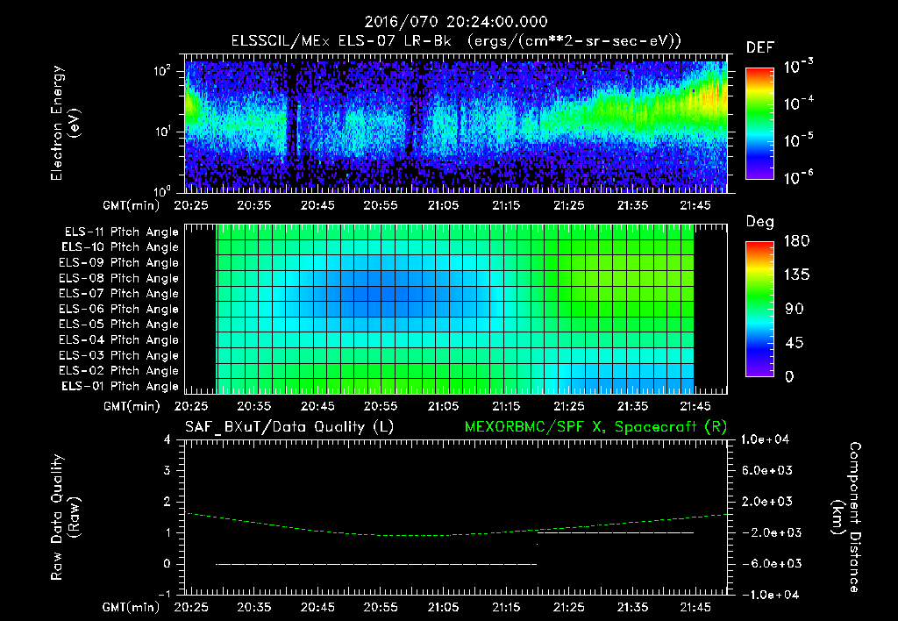Click the 21:05 time label under the pitch-angle panel
This screenshot has width=898, height=621.
443,406
